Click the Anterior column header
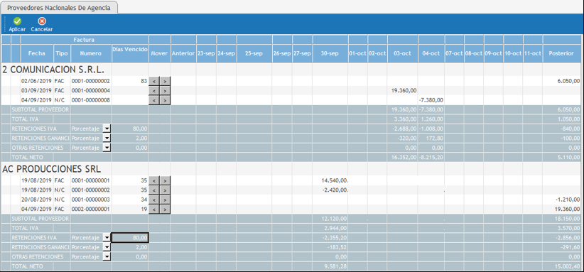The width and height of the screenshot is (584, 272). click(183, 53)
